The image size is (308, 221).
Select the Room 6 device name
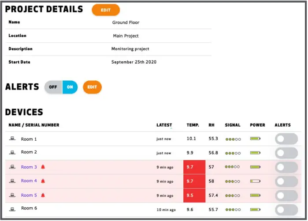(x=29, y=208)
